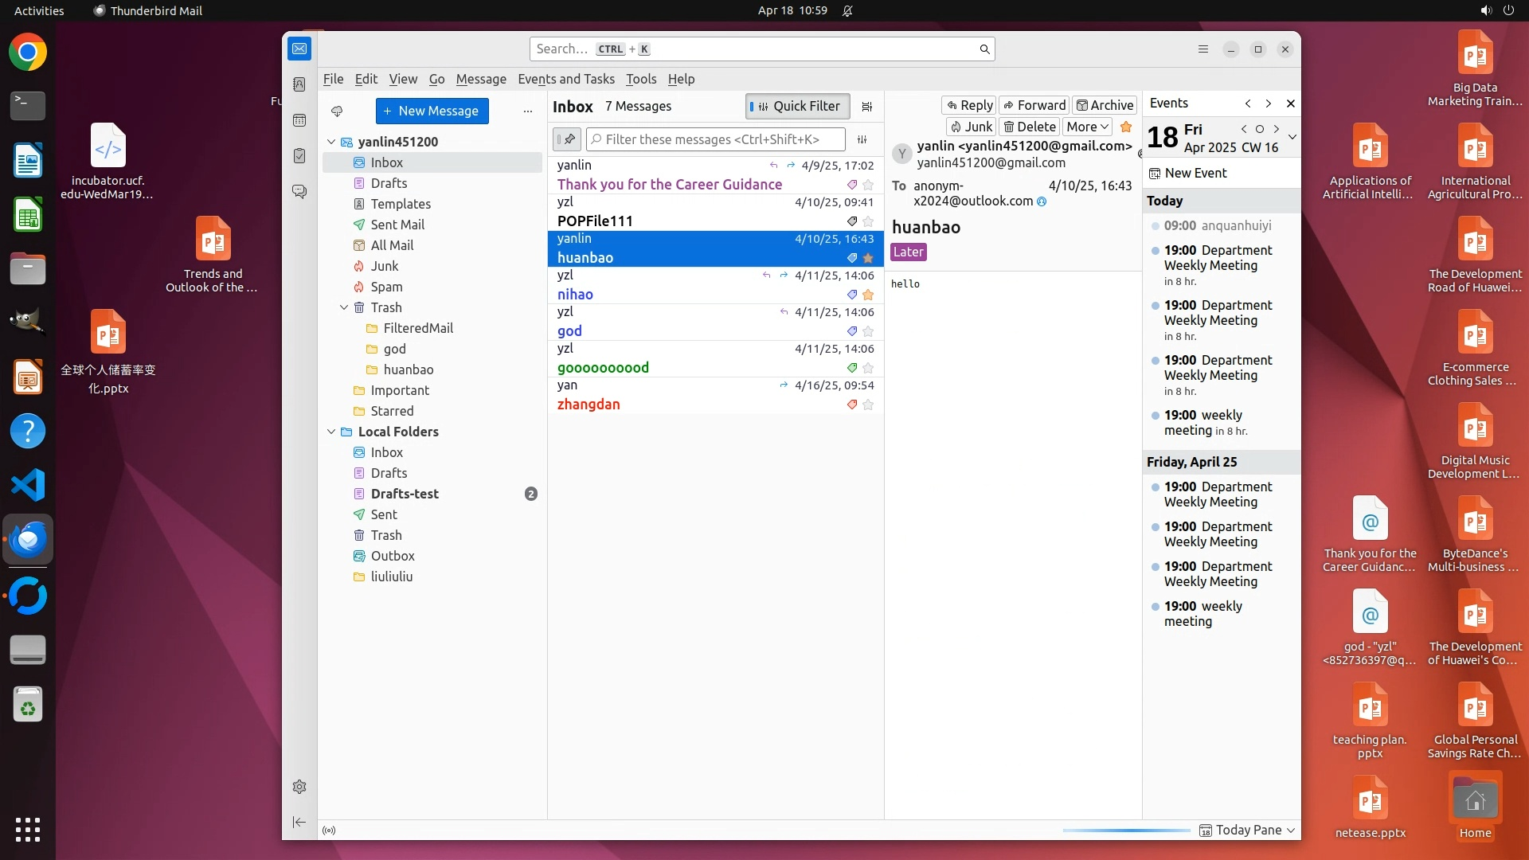Collapse the Trash folder subtree
This screenshot has height=860, width=1529.
pyautogui.click(x=344, y=307)
